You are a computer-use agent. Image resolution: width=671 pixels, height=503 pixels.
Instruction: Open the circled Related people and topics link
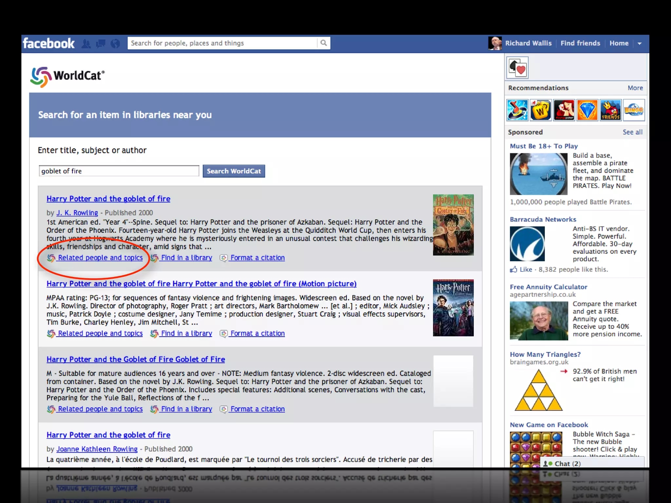(x=100, y=258)
